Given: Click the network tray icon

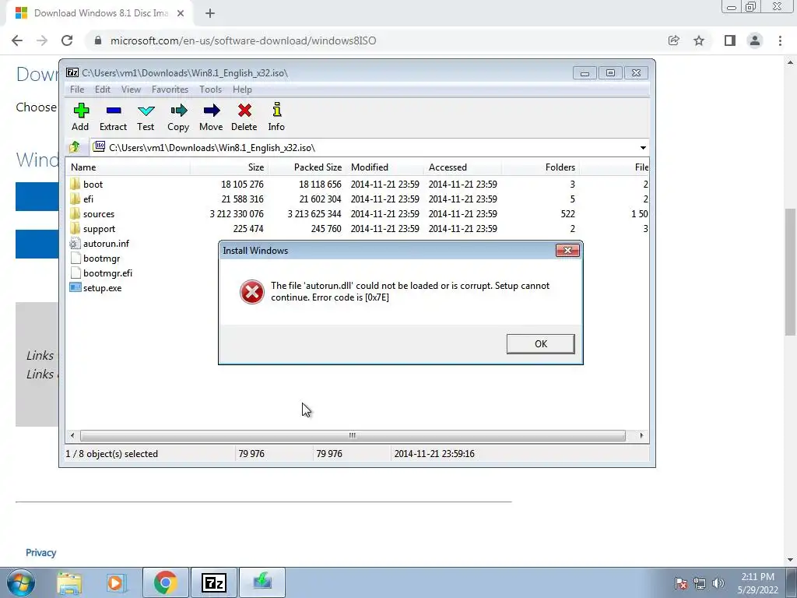Looking at the screenshot, I should tap(700, 583).
